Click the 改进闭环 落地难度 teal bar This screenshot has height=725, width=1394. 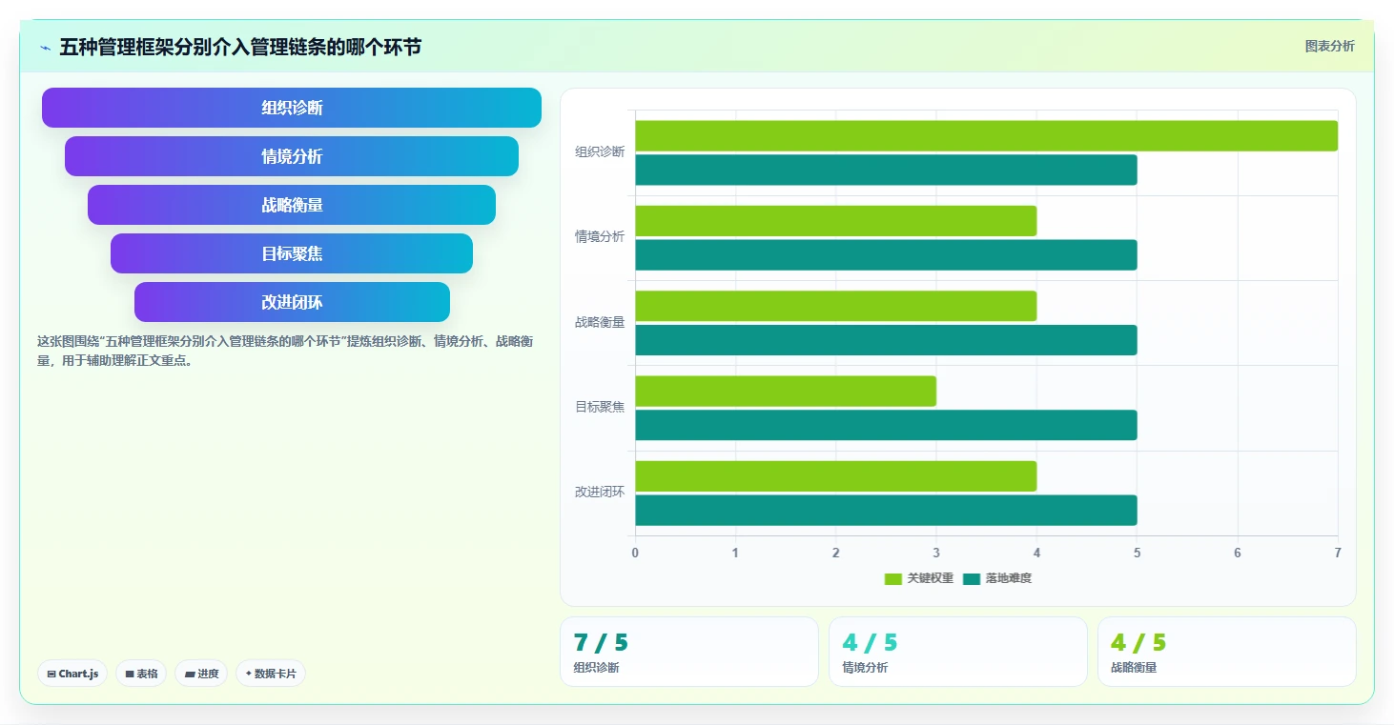(x=886, y=510)
